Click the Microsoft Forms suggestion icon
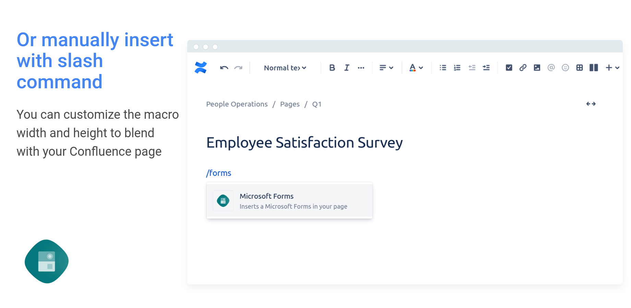631x308 pixels. click(223, 201)
